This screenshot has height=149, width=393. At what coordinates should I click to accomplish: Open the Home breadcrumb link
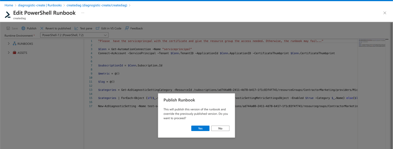coord(9,5)
